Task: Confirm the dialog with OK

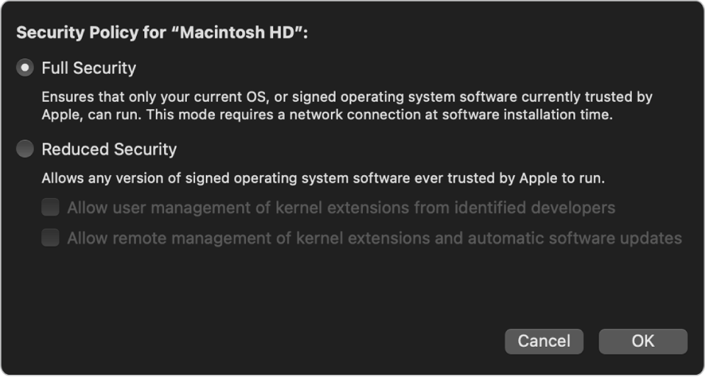Action: point(642,341)
